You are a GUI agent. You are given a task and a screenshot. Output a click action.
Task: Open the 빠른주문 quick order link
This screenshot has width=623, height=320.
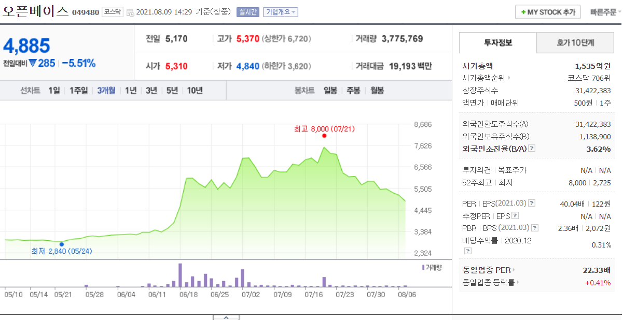[x=604, y=12]
